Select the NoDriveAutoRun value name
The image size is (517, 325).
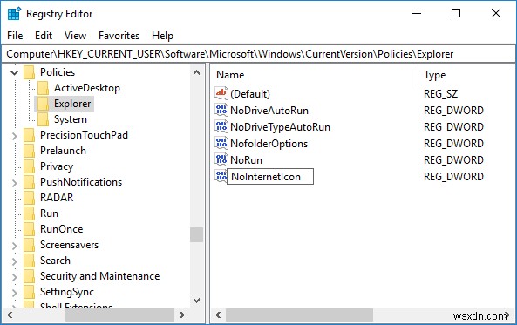269,111
